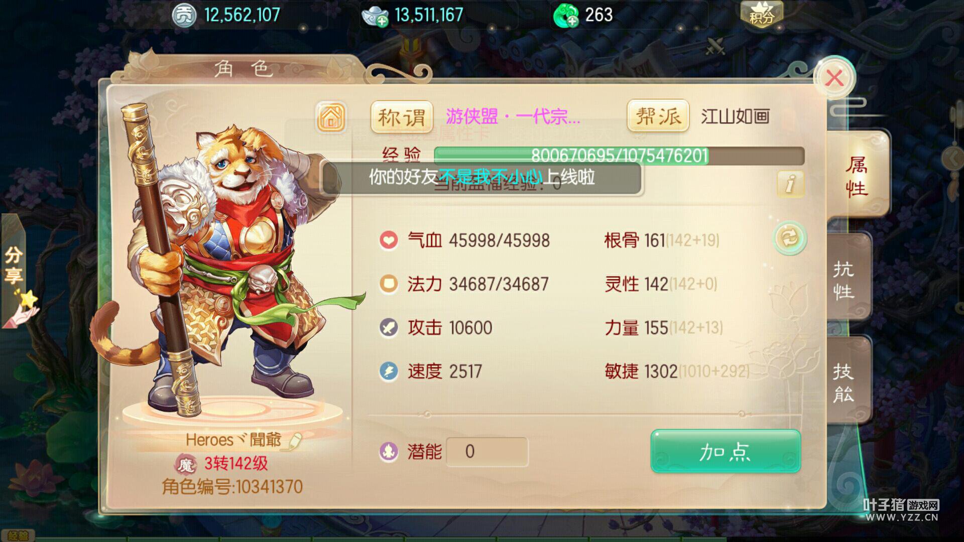Open the 称谓 title button
The width and height of the screenshot is (964, 542).
pyautogui.click(x=402, y=117)
